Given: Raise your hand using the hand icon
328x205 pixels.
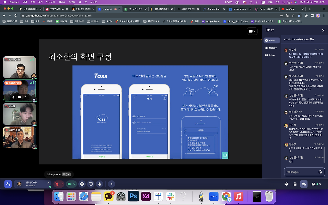Looking at the screenshot, I should coord(99,184).
